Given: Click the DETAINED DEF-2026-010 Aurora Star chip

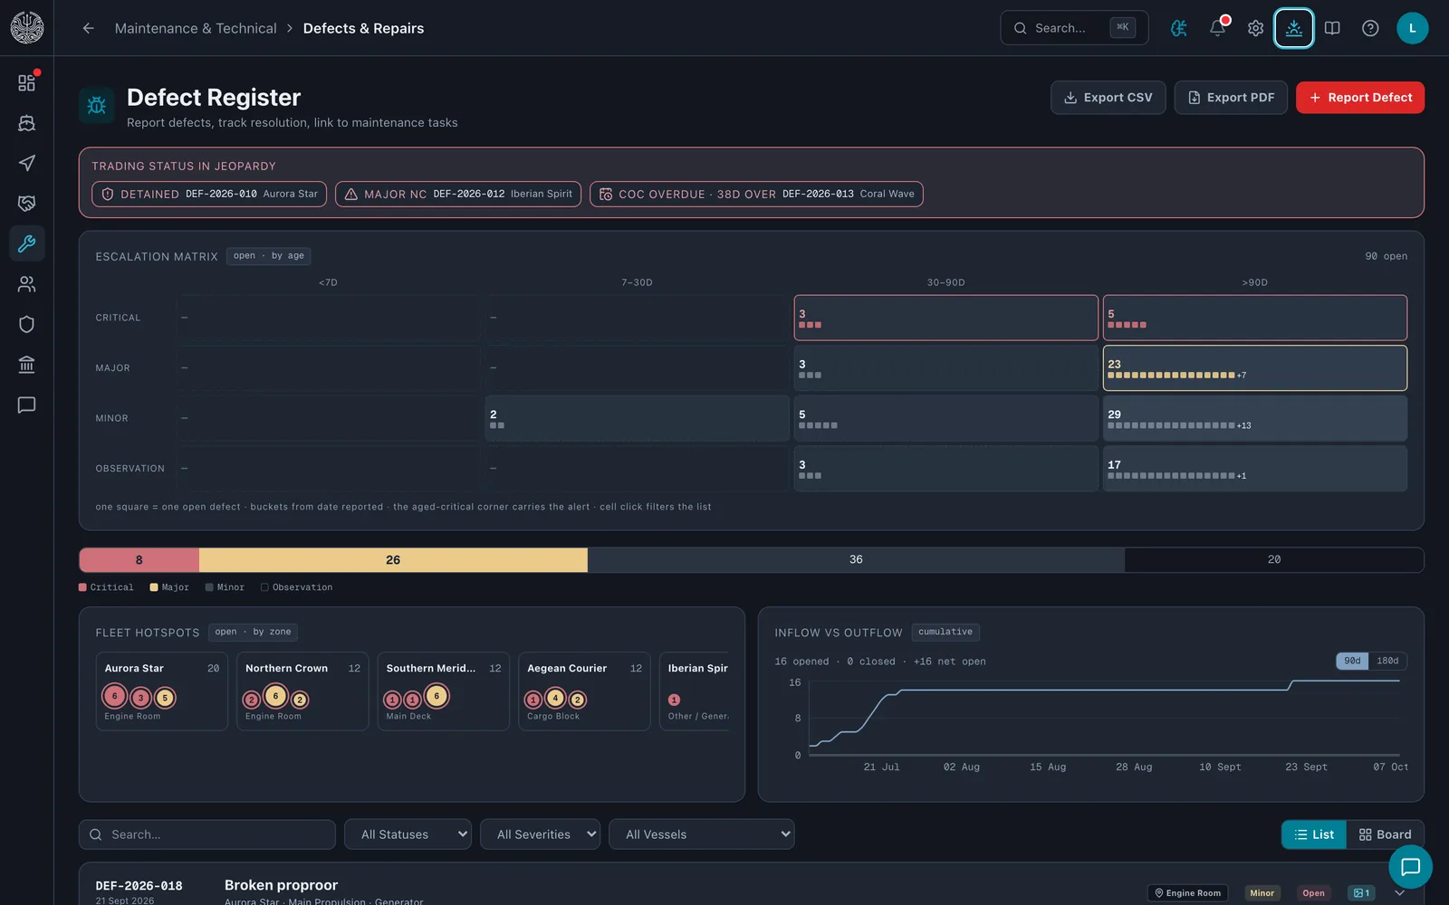Looking at the screenshot, I should (209, 194).
